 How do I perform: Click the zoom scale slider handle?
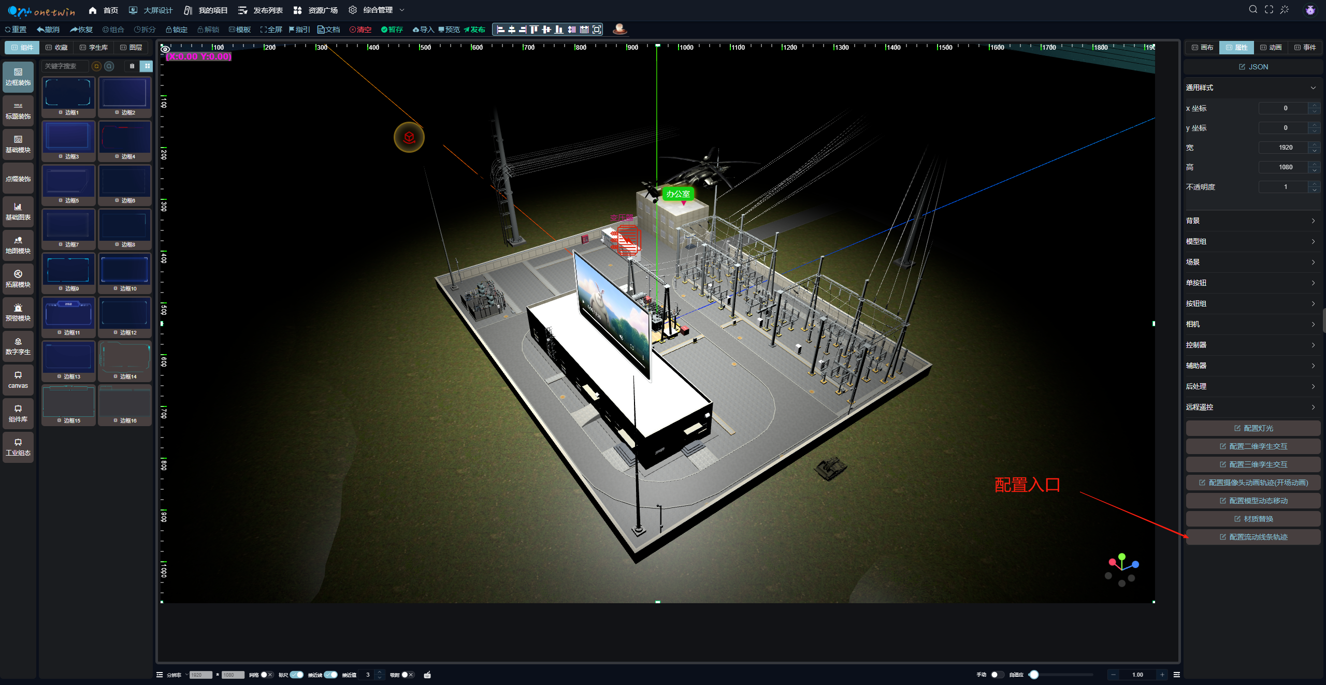[x=1034, y=675]
